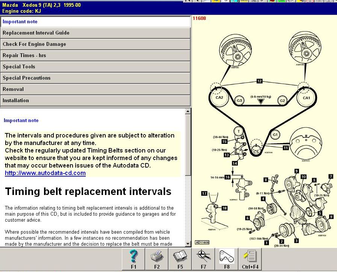Select the F8 belt diagram icon

click(226, 259)
